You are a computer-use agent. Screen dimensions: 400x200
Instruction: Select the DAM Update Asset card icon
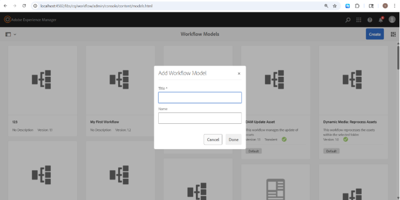(274, 79)
